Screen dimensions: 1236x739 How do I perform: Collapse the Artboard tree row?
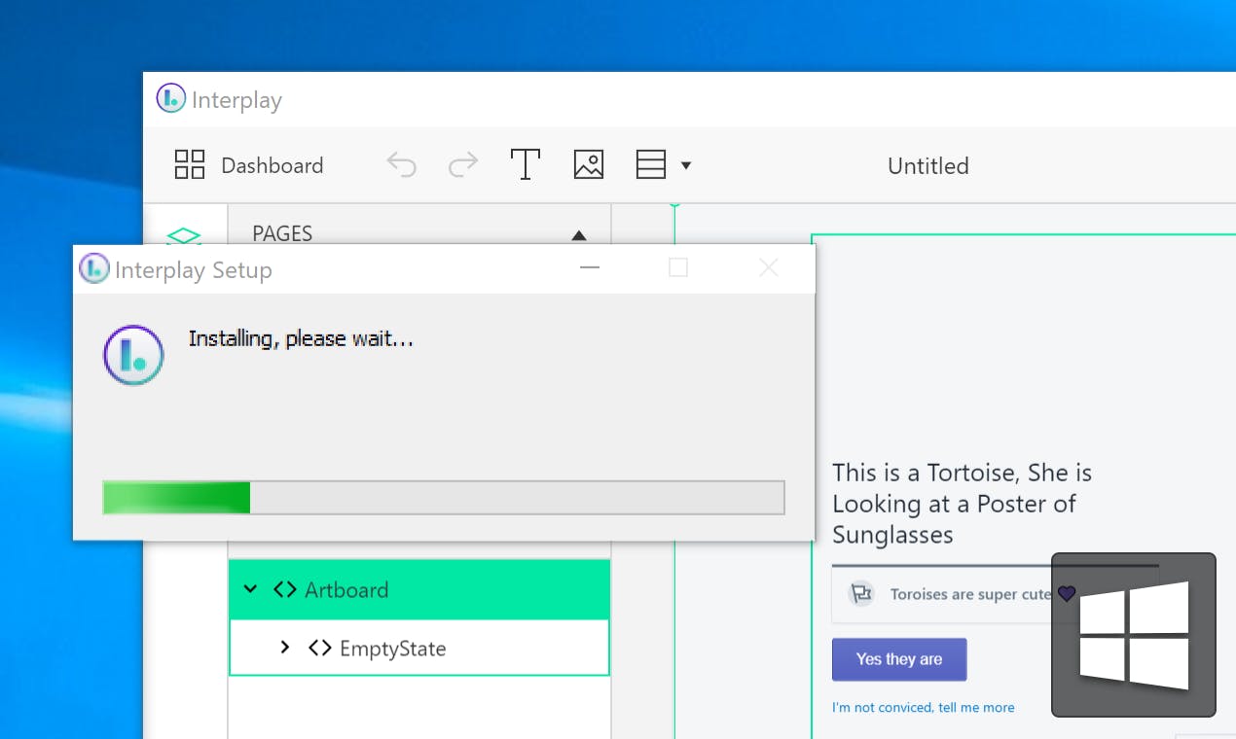click(251, 589)
